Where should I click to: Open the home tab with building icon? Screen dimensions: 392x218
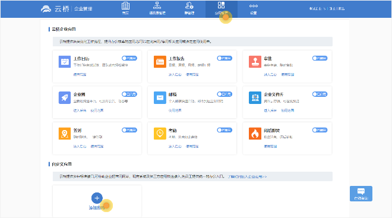point(125,8)
